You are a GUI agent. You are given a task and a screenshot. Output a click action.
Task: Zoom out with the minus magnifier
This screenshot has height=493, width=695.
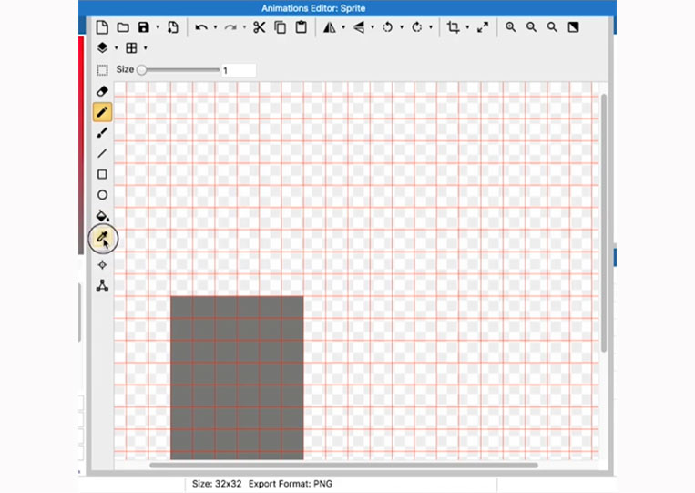click(x=531, y=27)
